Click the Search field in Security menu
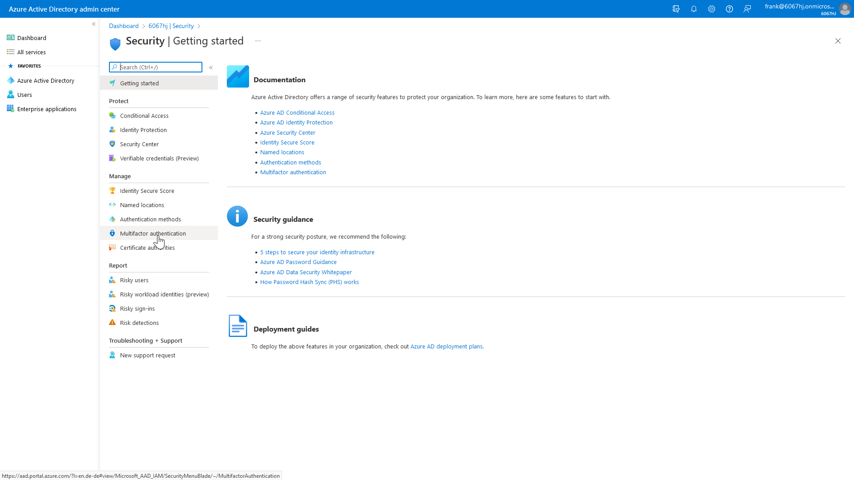Image resolution: width=854 pixels, height=480 pixels. tap(155, 67)
